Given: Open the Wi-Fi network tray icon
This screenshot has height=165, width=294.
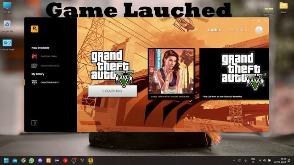Looking at the screenshot, I should (260, 160).
